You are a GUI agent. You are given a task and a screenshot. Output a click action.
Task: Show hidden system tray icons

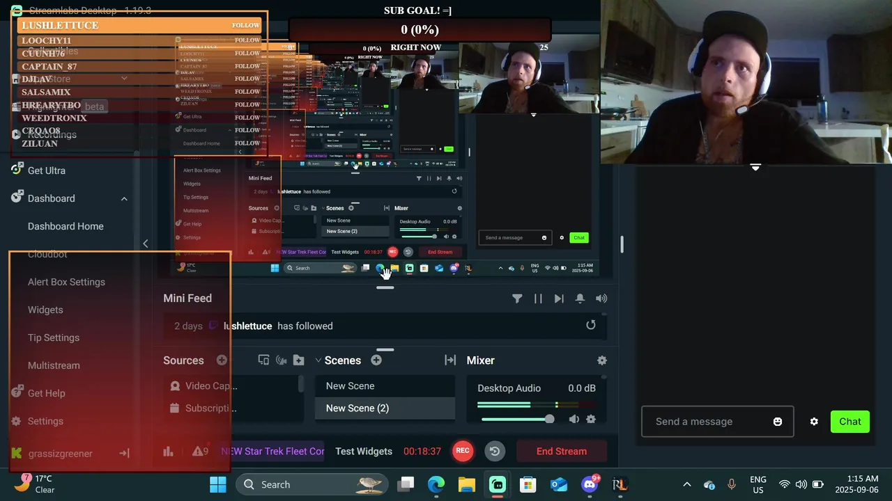687,484
